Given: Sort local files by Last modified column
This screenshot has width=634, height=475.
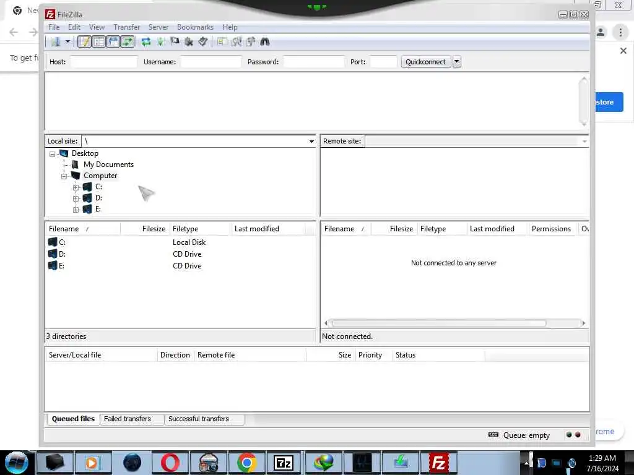Looking at the screenshot, I should click(269, 229).
